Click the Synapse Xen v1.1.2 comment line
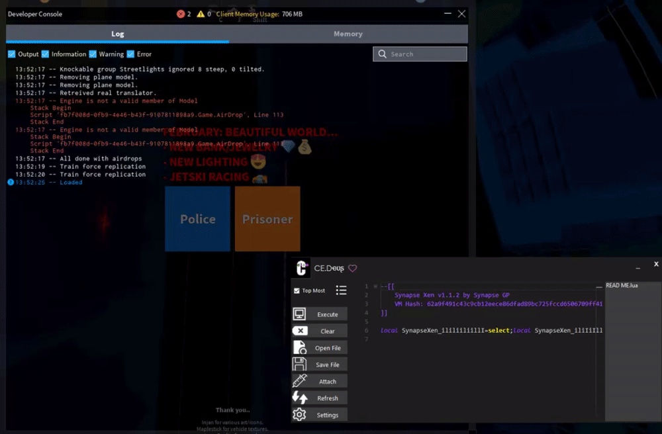This screenshot has width=662, height=434. tap(451, 295)
